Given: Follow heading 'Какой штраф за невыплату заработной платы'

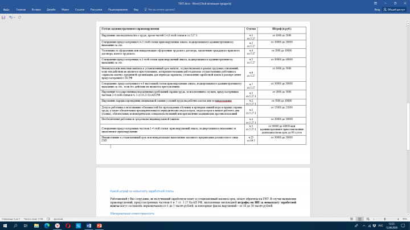Looking at the screenshot, I should pyautogui.click(x=142, y=191).
